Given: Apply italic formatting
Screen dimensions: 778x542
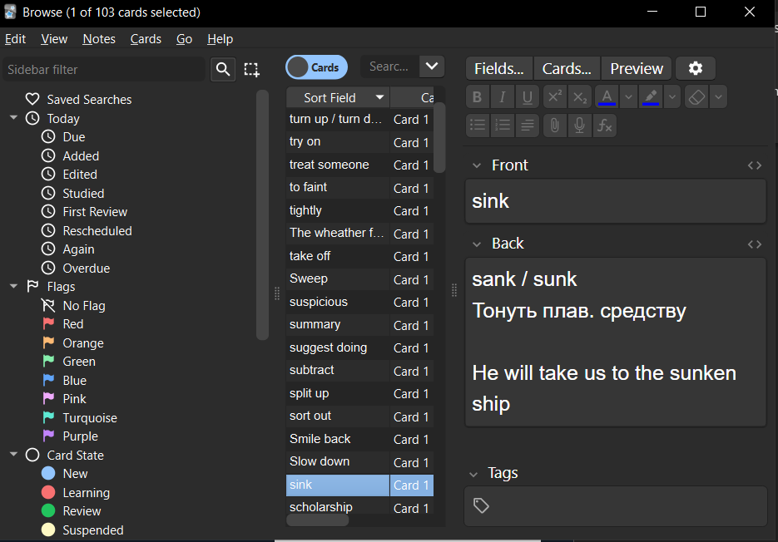Looking at the screenshot, I should pyautogui.click(x=502, y=97).
